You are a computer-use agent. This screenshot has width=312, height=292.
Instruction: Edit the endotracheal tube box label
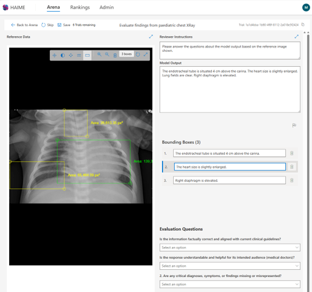coord(229,153)
